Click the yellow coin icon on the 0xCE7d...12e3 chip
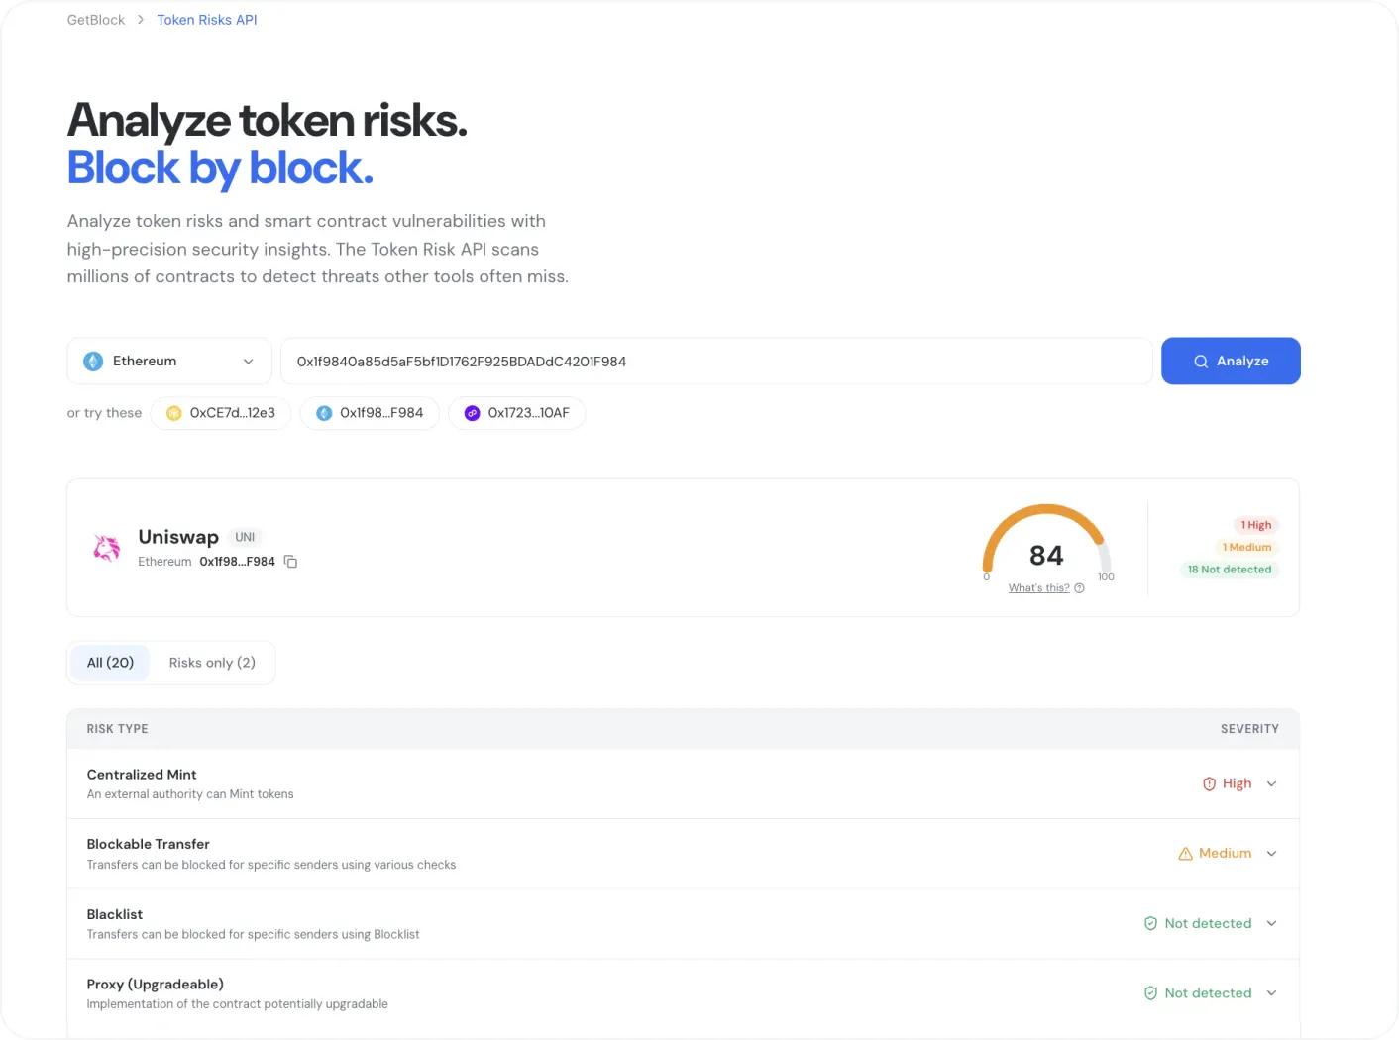The width and height of the screenshot is (1399, 1040). 175,413
